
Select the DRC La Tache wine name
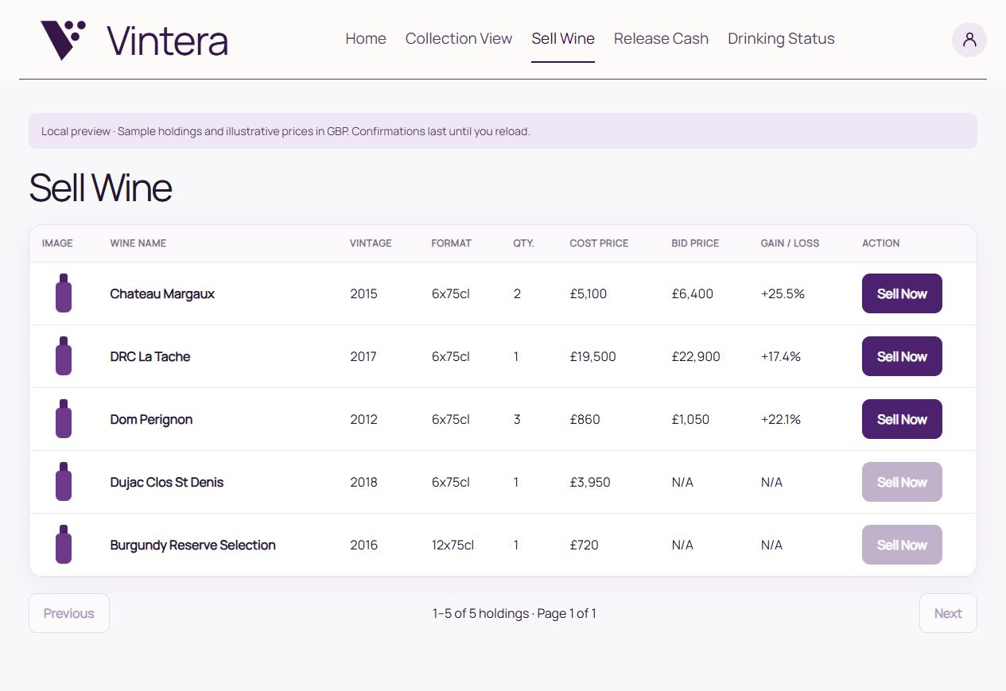150,356
